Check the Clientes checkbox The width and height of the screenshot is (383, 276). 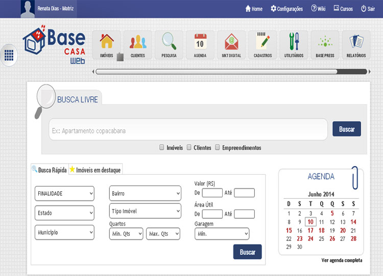[189, 147]
